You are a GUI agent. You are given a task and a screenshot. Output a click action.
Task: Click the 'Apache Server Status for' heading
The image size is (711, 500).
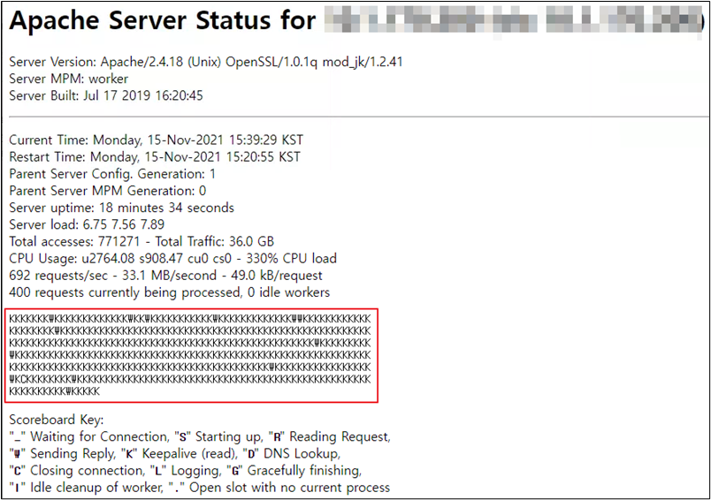click(x=163, y=21)
